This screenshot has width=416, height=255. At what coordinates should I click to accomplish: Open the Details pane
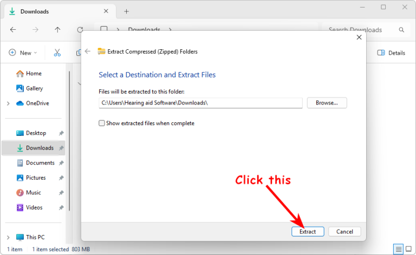(x=391, y=53)
